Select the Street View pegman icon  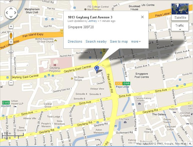click(x=11, y=36)
